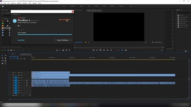Toggle Snap in timeline header
Image resolution: width=191 pixels, height=107 pixels.
(14, 59)
